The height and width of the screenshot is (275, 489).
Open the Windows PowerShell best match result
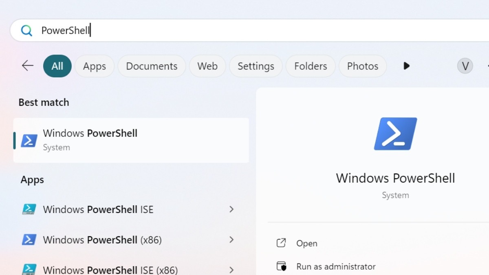131,140
